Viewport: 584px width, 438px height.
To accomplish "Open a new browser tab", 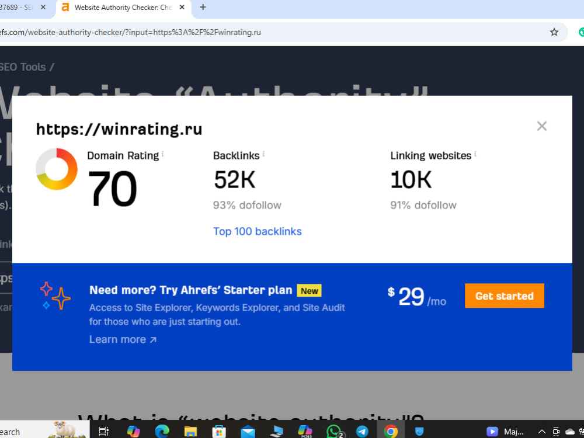I will tap(203, 7).
